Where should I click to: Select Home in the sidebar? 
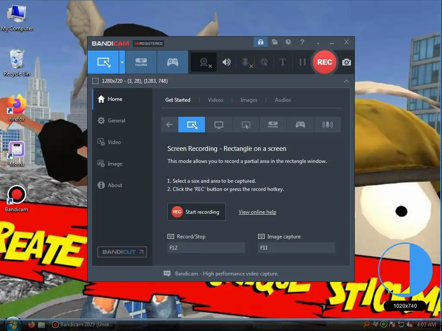point(122,99)
